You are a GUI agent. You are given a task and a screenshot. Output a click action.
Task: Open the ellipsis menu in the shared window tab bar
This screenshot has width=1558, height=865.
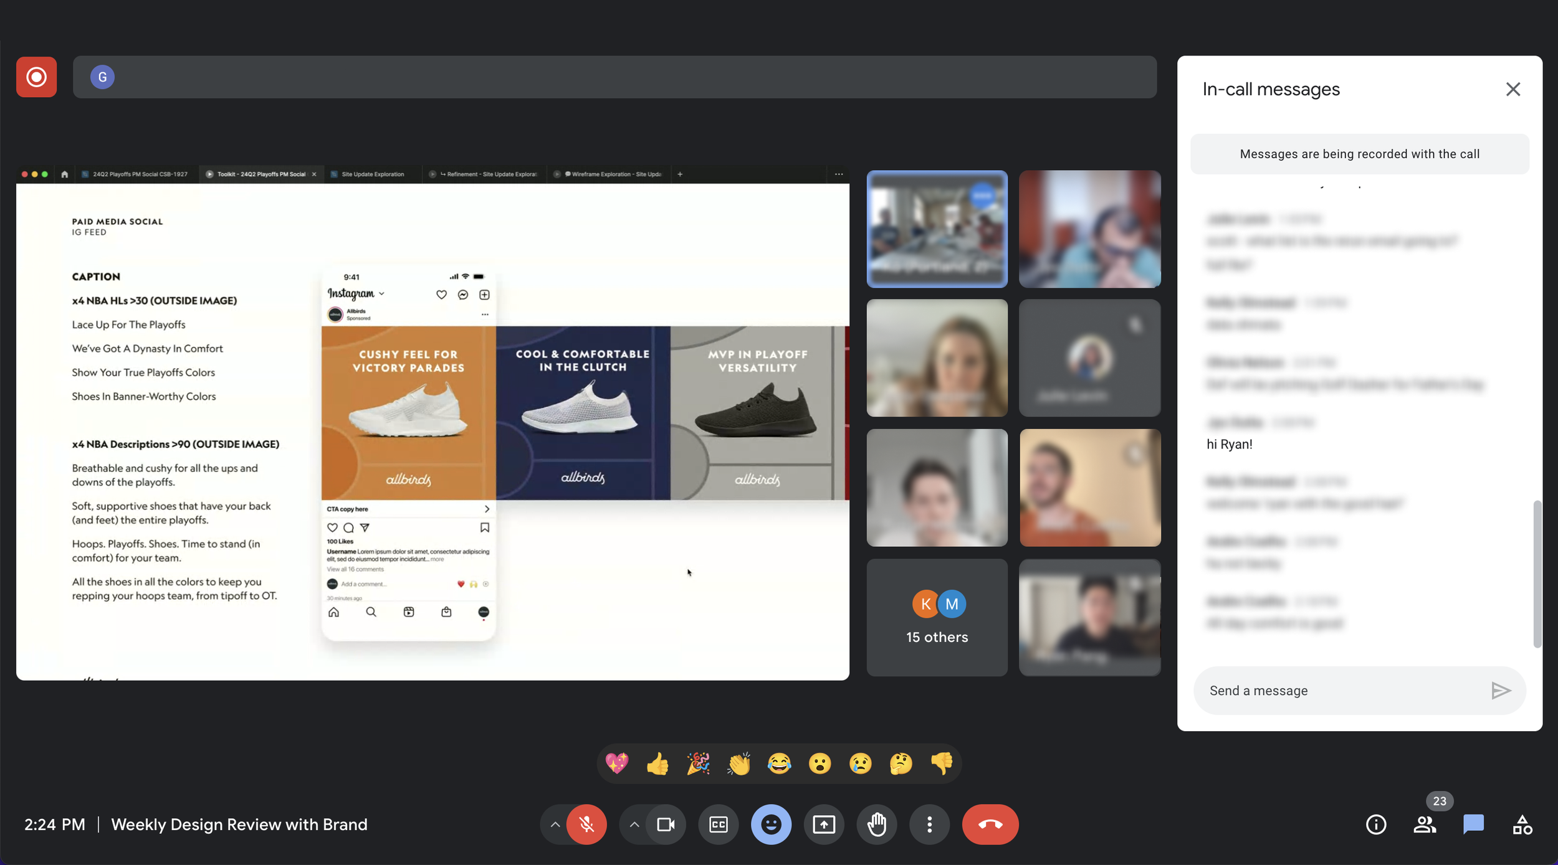839,174
